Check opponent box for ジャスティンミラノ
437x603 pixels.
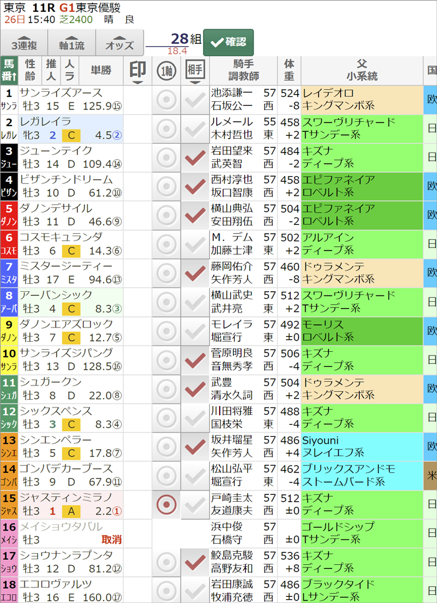(195, 504)
